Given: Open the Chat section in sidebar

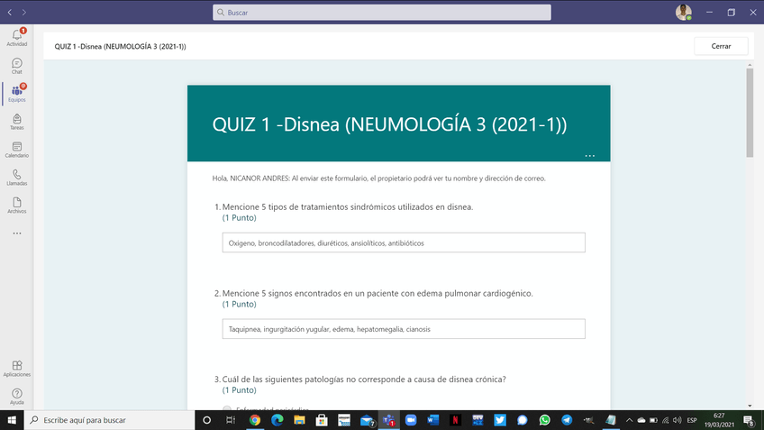Looking at the screenshot, I should click(x=16, y=66).
